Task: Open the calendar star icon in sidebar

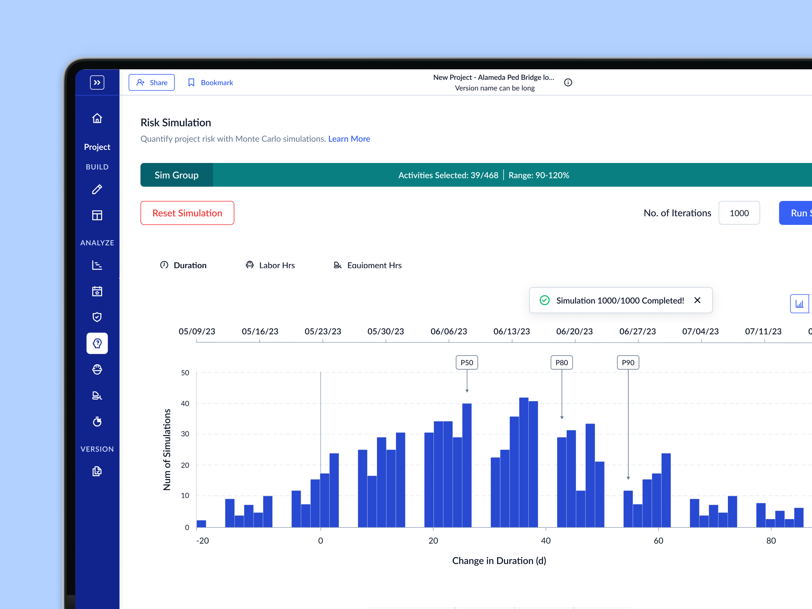Action: tap(97, 291)
